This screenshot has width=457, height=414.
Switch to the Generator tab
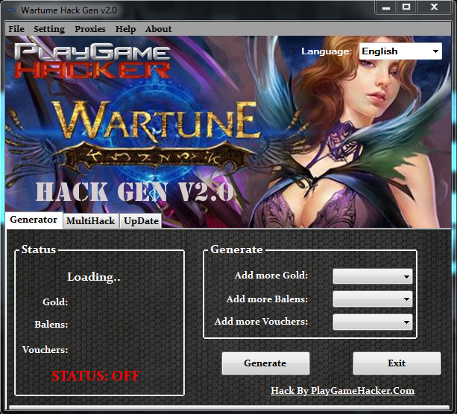pos(34,220)
